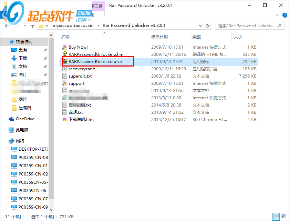
Task: Select PC0359CN-06 network computer
Action: (x=29, y=191)
